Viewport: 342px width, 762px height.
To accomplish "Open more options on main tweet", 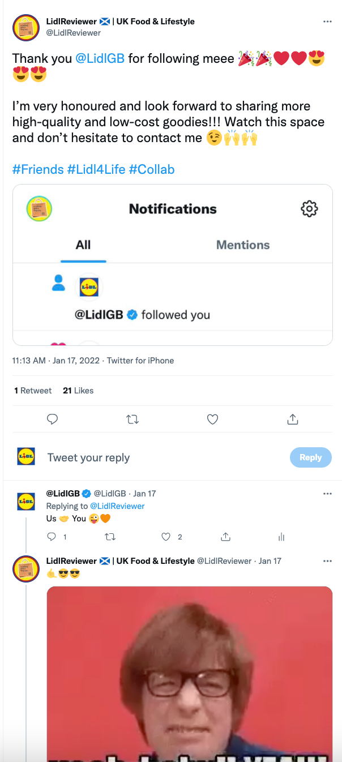I will click(x=327, y=22).
